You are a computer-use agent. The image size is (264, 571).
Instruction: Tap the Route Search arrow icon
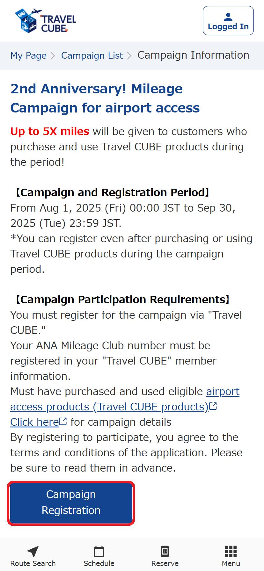tap(33, 551)
